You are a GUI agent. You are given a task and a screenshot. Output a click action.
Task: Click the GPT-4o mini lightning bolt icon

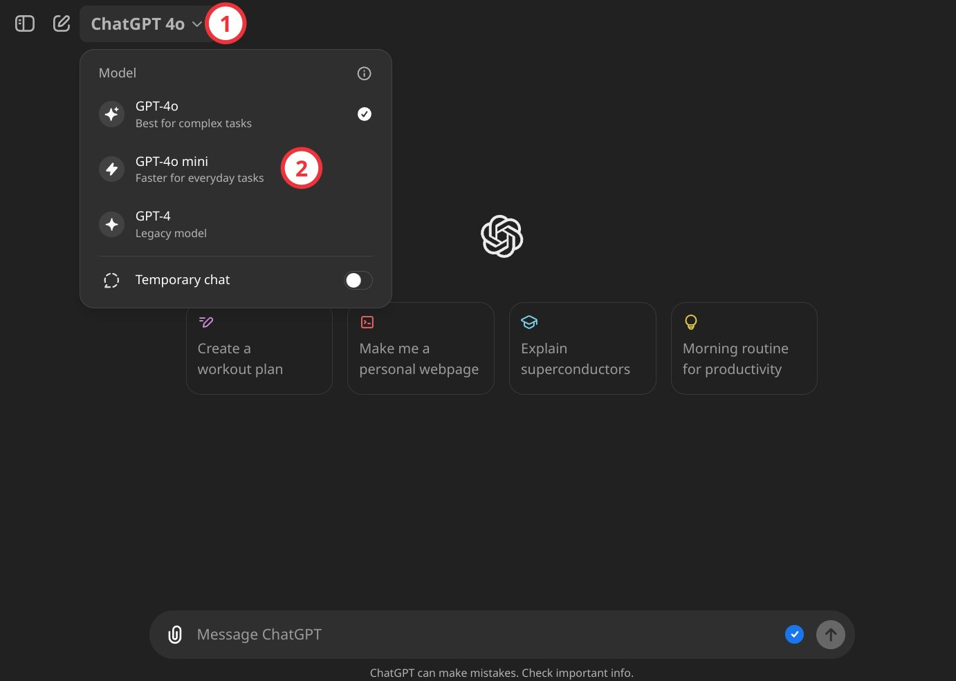(111, 169)
